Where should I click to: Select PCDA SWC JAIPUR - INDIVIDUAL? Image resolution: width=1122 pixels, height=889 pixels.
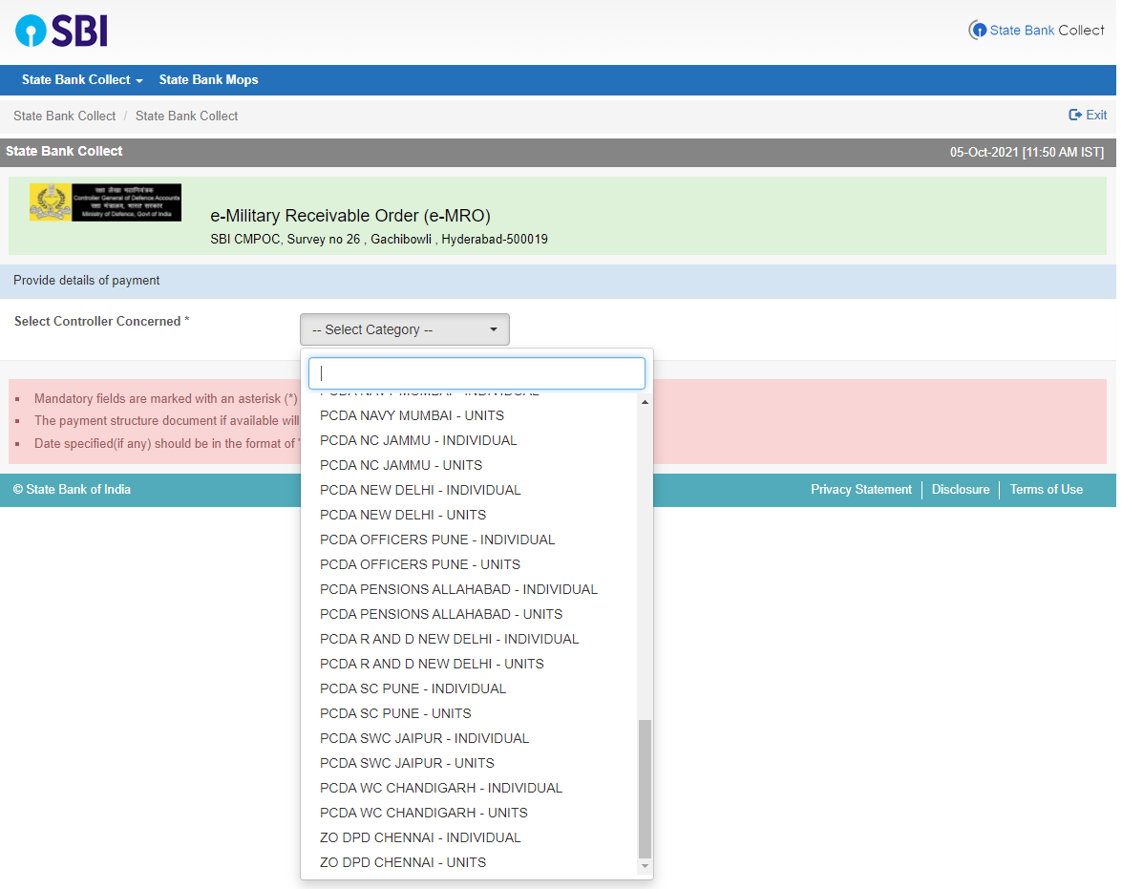coord(424,738)
